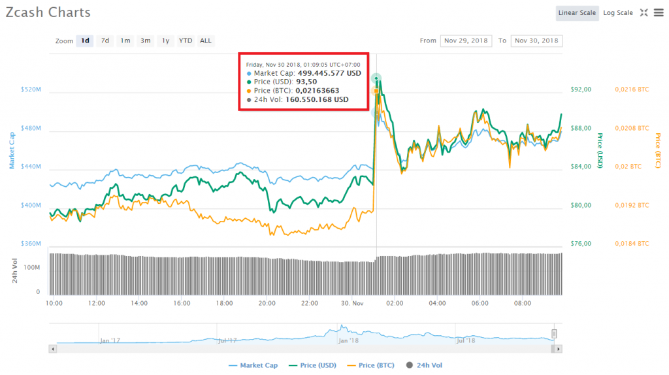The image size is (669, 375).
Task: Switch to Log Scale
Action: [618, 13]
